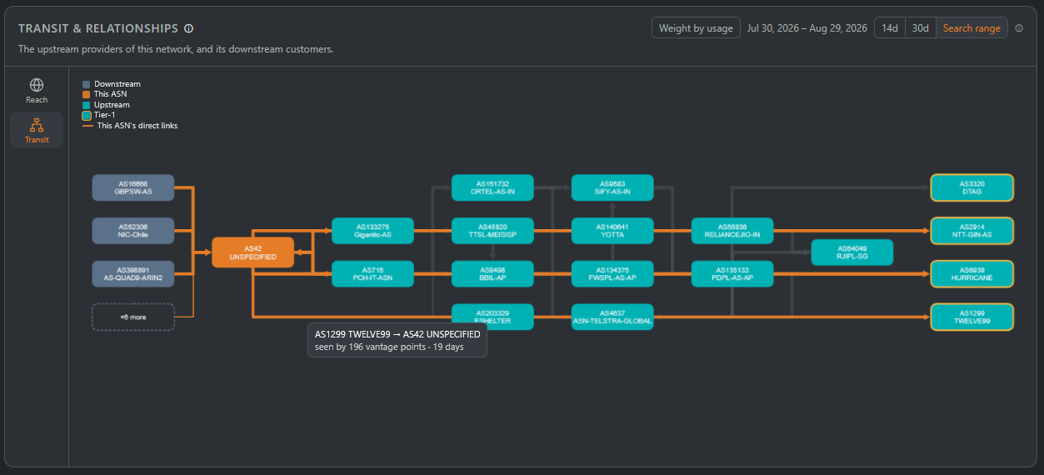
Task: Click info icon beside Transit & Relationships title
Action: [188, 28]
